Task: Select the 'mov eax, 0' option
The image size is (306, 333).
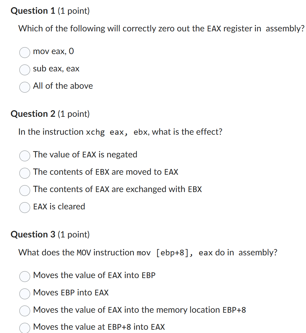Action: click(x=24, y=53)
